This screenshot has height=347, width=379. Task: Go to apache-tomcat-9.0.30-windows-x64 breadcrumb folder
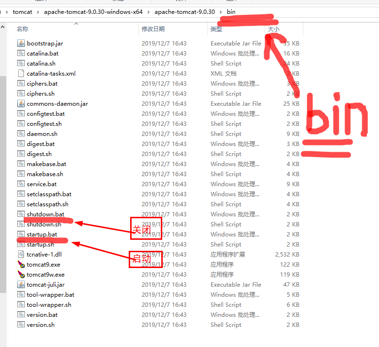(x=93, y=12)
